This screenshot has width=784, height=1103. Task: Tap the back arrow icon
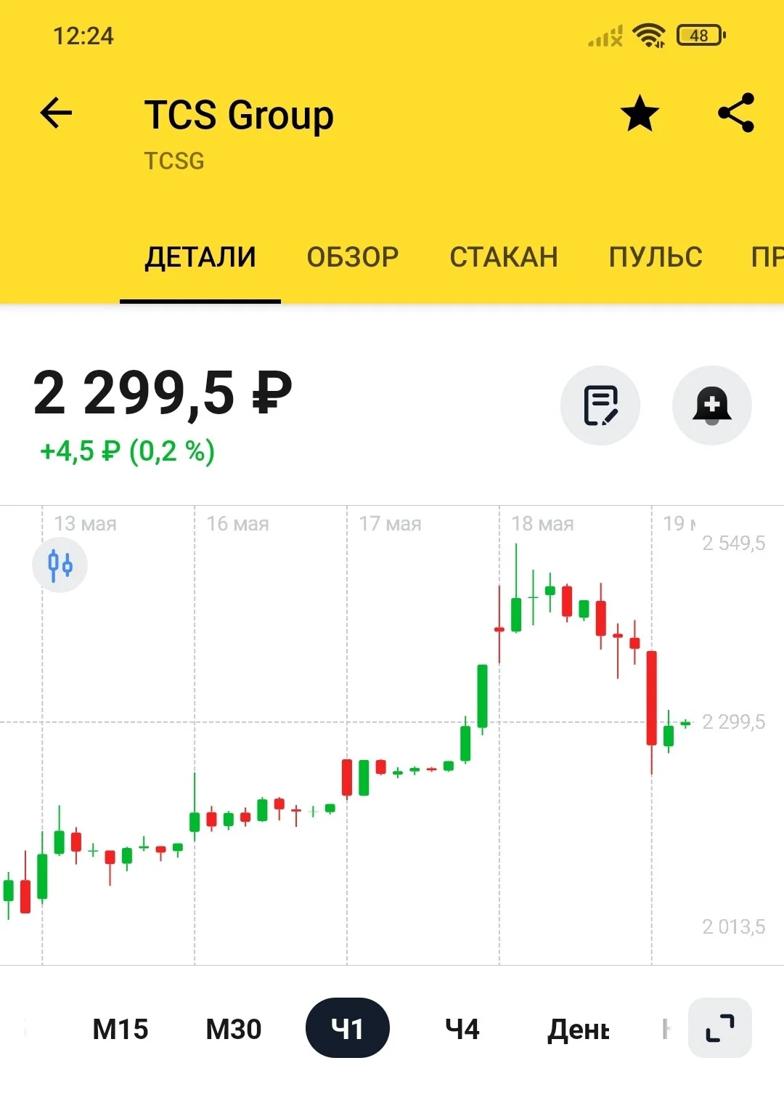pos(56,113)
